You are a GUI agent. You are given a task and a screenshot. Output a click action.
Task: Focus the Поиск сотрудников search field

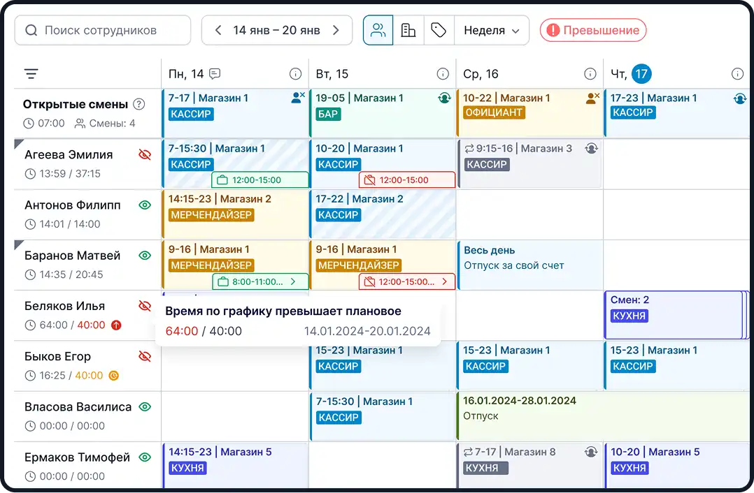102,30
